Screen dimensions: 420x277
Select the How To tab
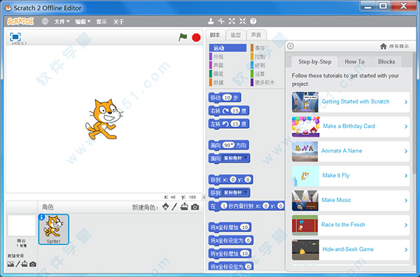tap(354, 62)
